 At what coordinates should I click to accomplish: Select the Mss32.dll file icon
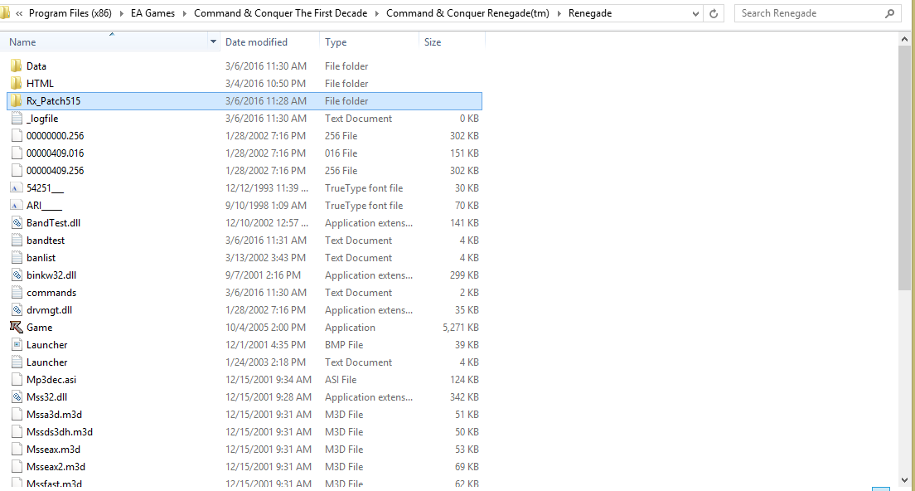[17, 397]
